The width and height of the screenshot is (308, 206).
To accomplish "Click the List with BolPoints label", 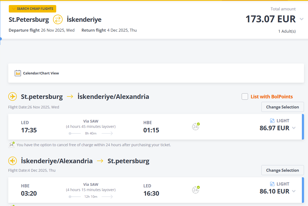I will click(272, 97).
